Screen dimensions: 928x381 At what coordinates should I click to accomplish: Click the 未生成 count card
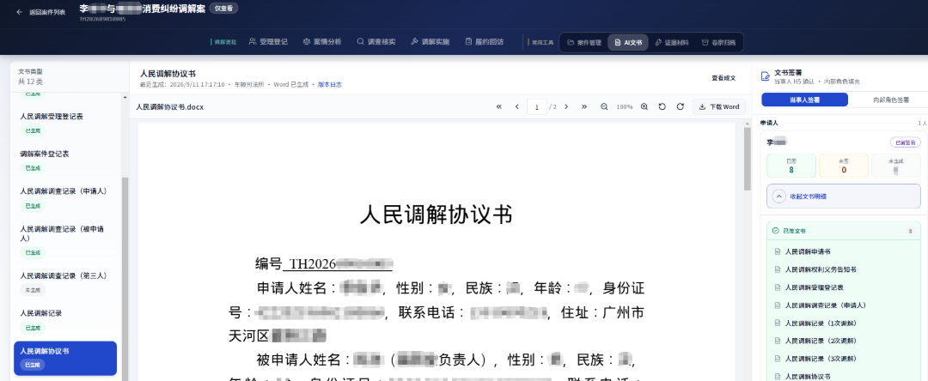coord(896,166)
